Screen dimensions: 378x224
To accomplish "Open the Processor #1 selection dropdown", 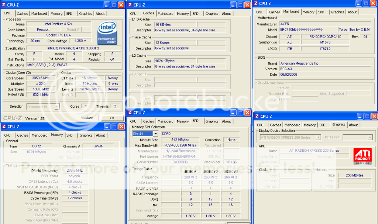I will pos(57,107).
